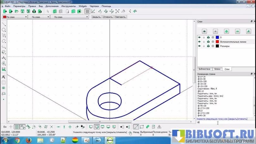
Task: Switch to the Блоки tab
Action: [217, 69]
